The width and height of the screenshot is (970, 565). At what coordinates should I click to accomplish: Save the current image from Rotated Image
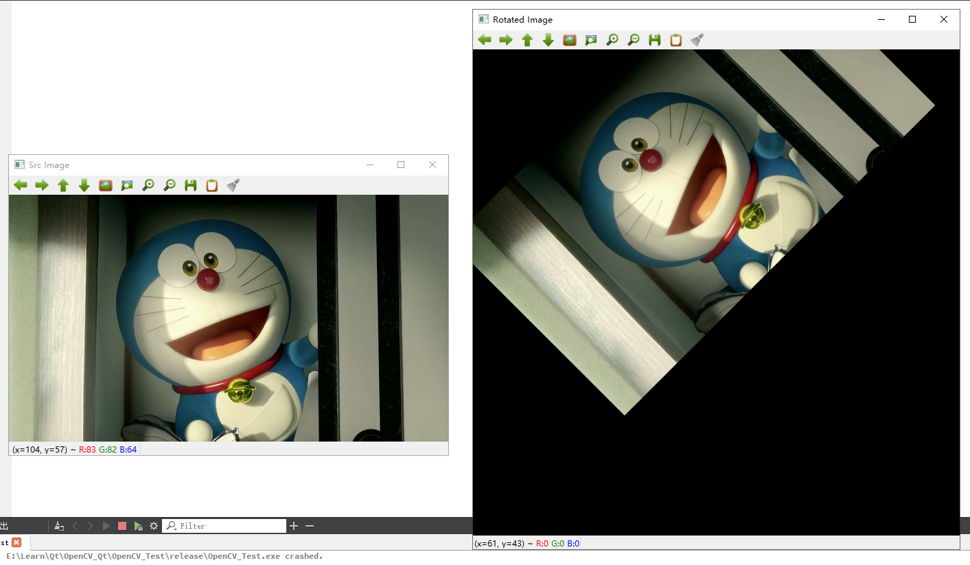tap(655, 40)
